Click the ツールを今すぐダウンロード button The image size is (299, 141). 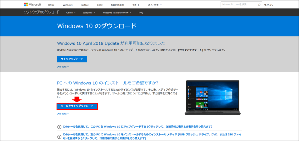pos(77,106)
